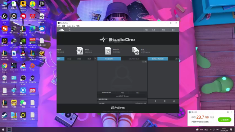Select the 表演 tab in the browser panel

(x=89, y=59)
